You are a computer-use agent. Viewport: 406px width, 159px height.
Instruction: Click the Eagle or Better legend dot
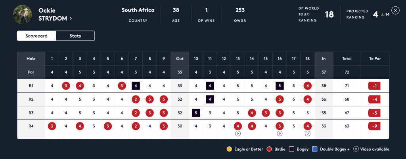[x=229, y=149]
